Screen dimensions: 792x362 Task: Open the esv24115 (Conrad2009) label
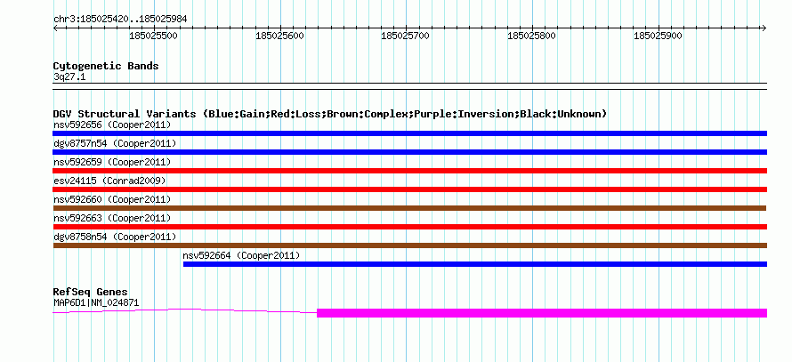click(109, 181)
